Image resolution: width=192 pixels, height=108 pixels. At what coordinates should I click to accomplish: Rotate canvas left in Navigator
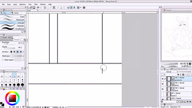pos(185,66)
